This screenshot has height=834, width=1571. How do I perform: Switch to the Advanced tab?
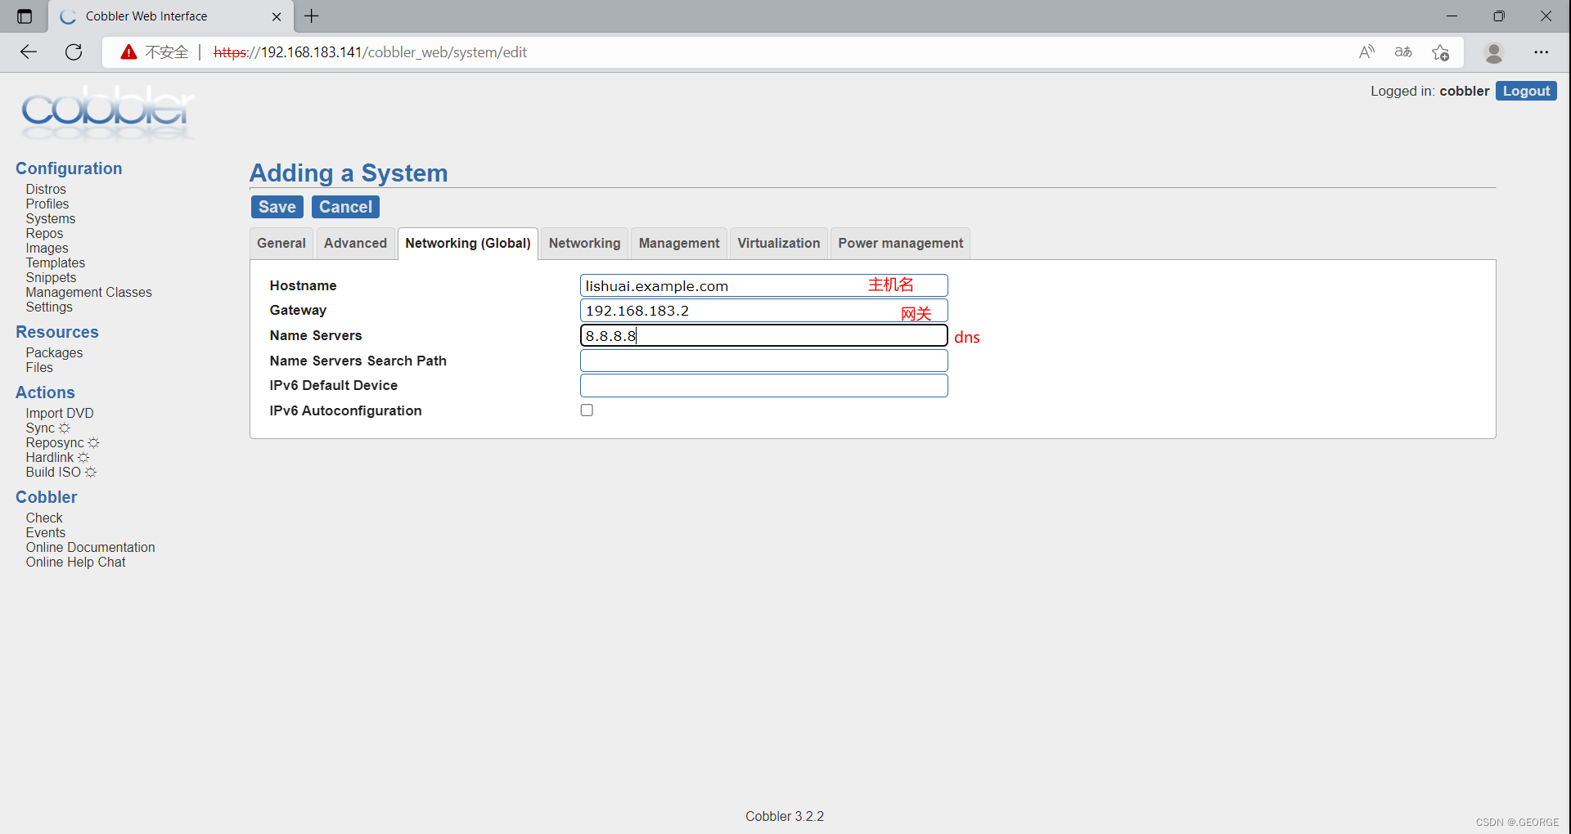(x=355, y=244)
